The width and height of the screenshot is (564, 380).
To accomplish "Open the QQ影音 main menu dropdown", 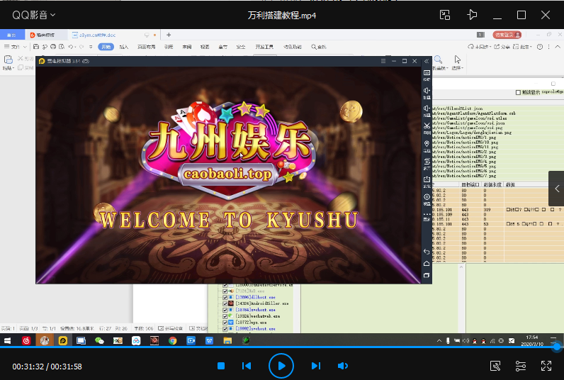I will tap(33, 15).
